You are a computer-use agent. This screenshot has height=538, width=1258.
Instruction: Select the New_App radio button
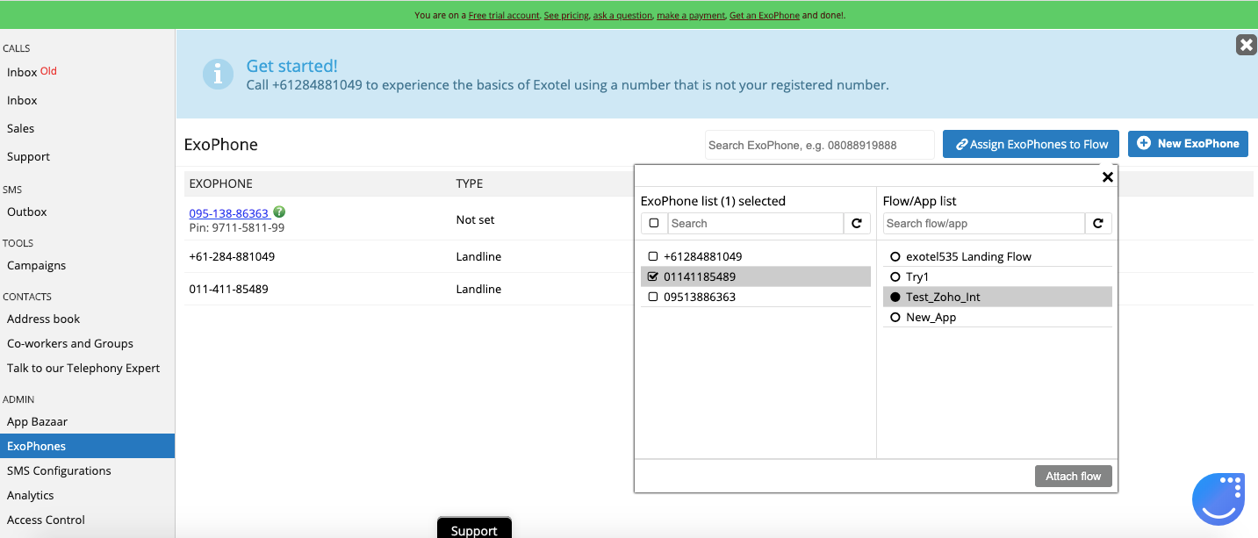click(895, 318)
